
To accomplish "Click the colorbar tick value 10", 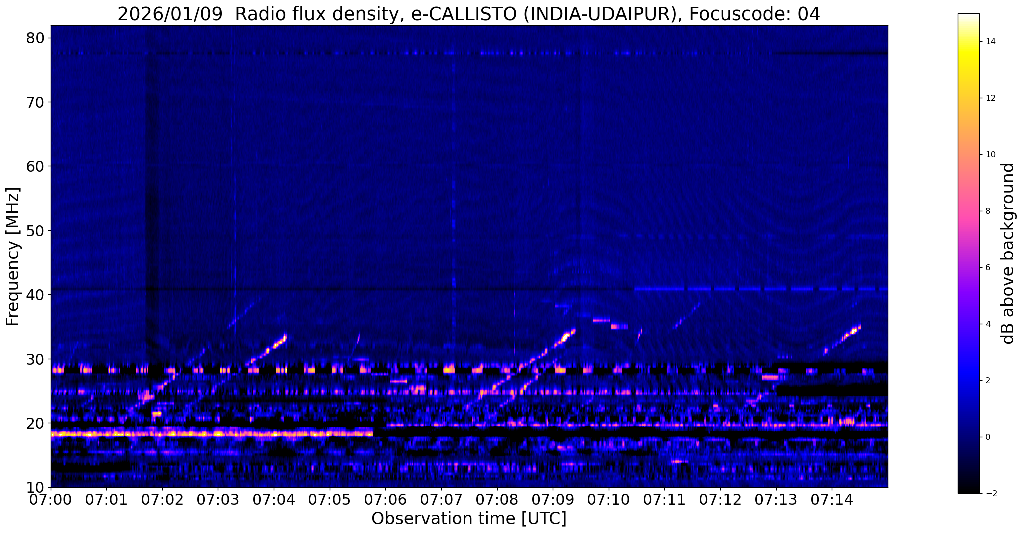I will click(989, 155).
